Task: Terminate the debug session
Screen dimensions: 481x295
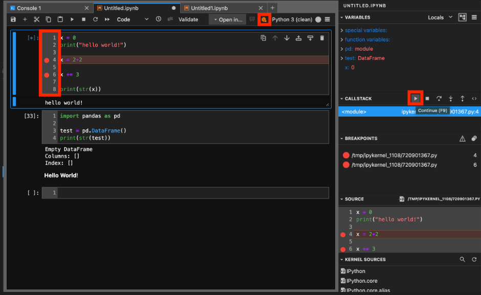Action: (x=427, y=99)
